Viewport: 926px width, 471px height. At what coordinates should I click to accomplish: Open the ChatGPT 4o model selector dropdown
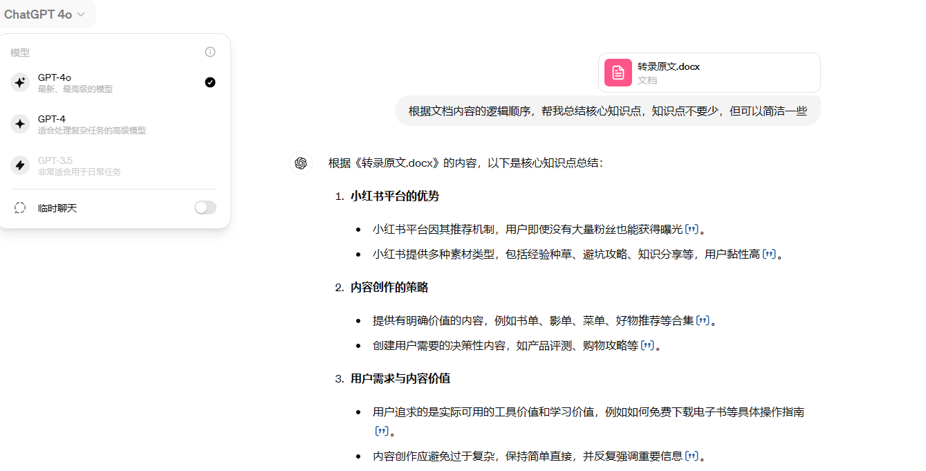pyautogui.click(x=46, y=15)
